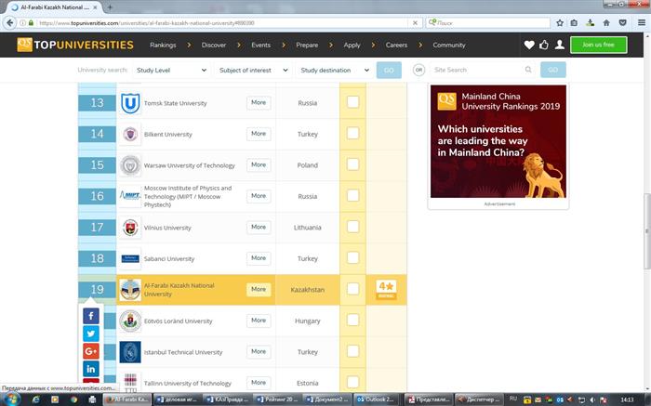Open the Community menu
Screen dimensions: 651x406
pyautogui.click(x=449, y=45)
